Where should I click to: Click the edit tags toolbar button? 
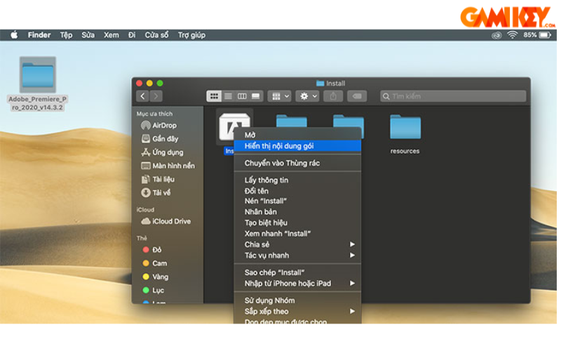click(357, 96)
